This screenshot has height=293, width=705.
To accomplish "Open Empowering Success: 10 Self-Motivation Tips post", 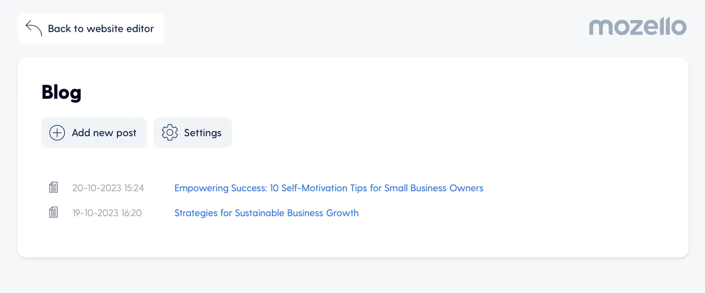I will pos(329,188).
